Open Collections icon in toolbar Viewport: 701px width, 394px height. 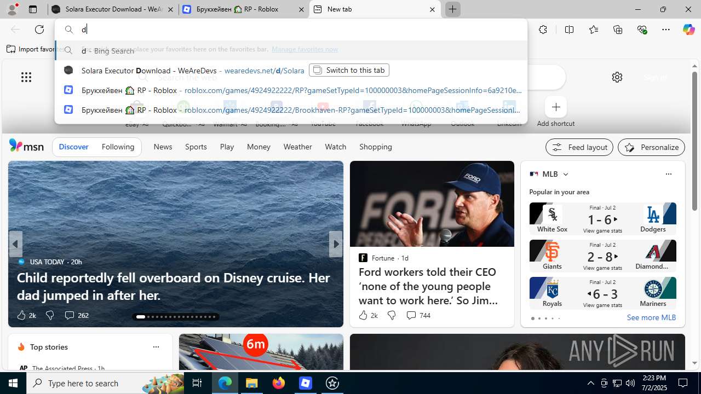click(x=618, y=30)
